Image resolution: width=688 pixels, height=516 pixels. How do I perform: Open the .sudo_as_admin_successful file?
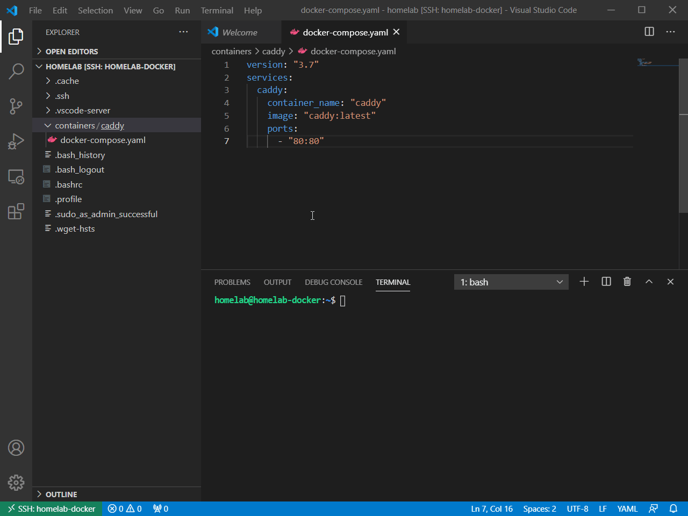pyautogui.click(x=117, y=214)
